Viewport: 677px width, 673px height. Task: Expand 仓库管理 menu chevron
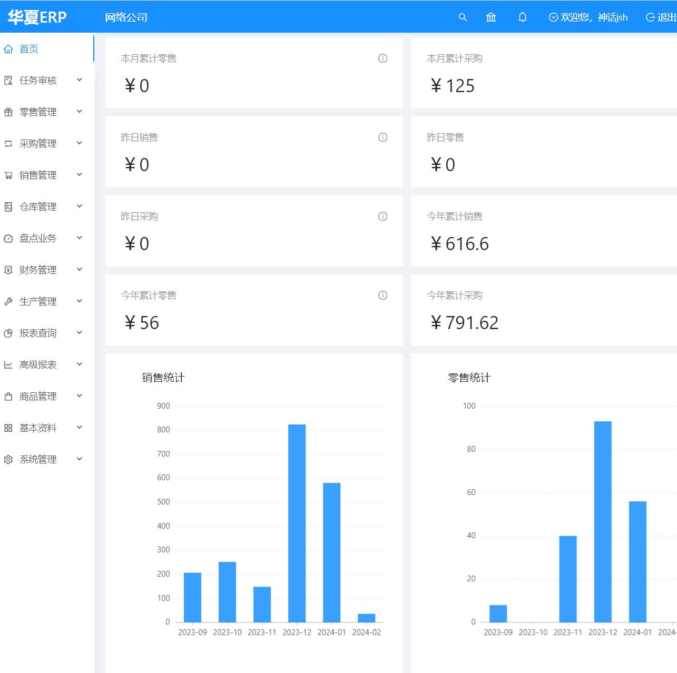coord(80,206)
